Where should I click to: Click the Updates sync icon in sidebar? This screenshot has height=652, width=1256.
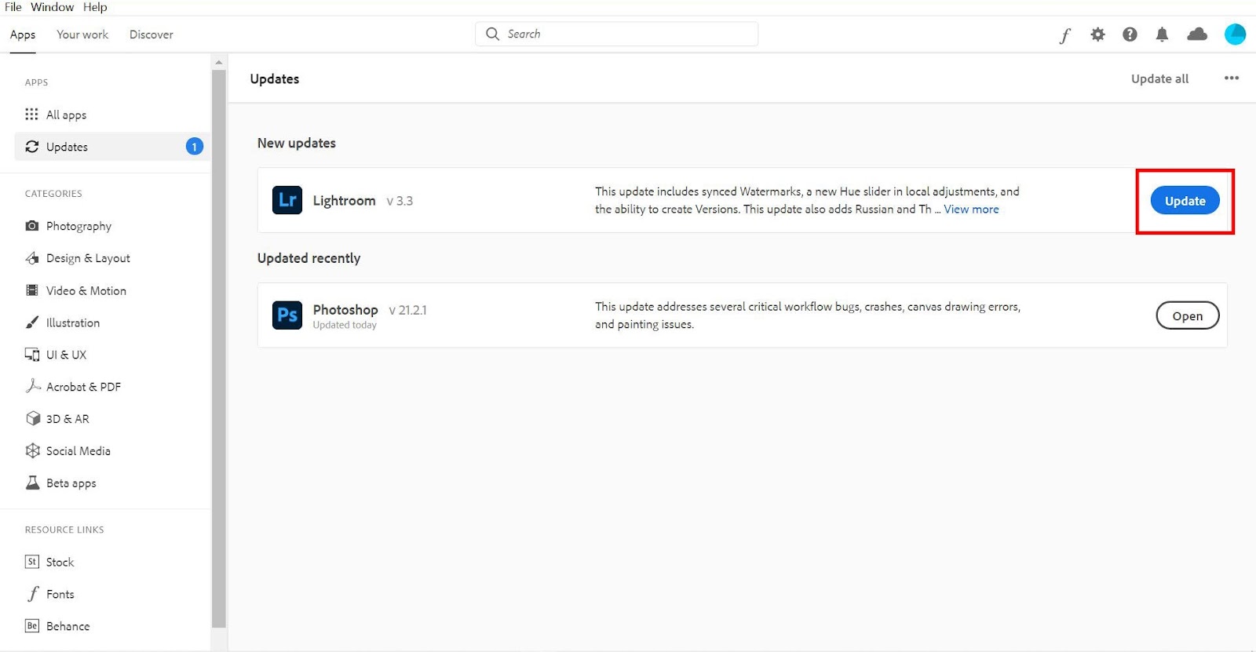tap(32, 147)
